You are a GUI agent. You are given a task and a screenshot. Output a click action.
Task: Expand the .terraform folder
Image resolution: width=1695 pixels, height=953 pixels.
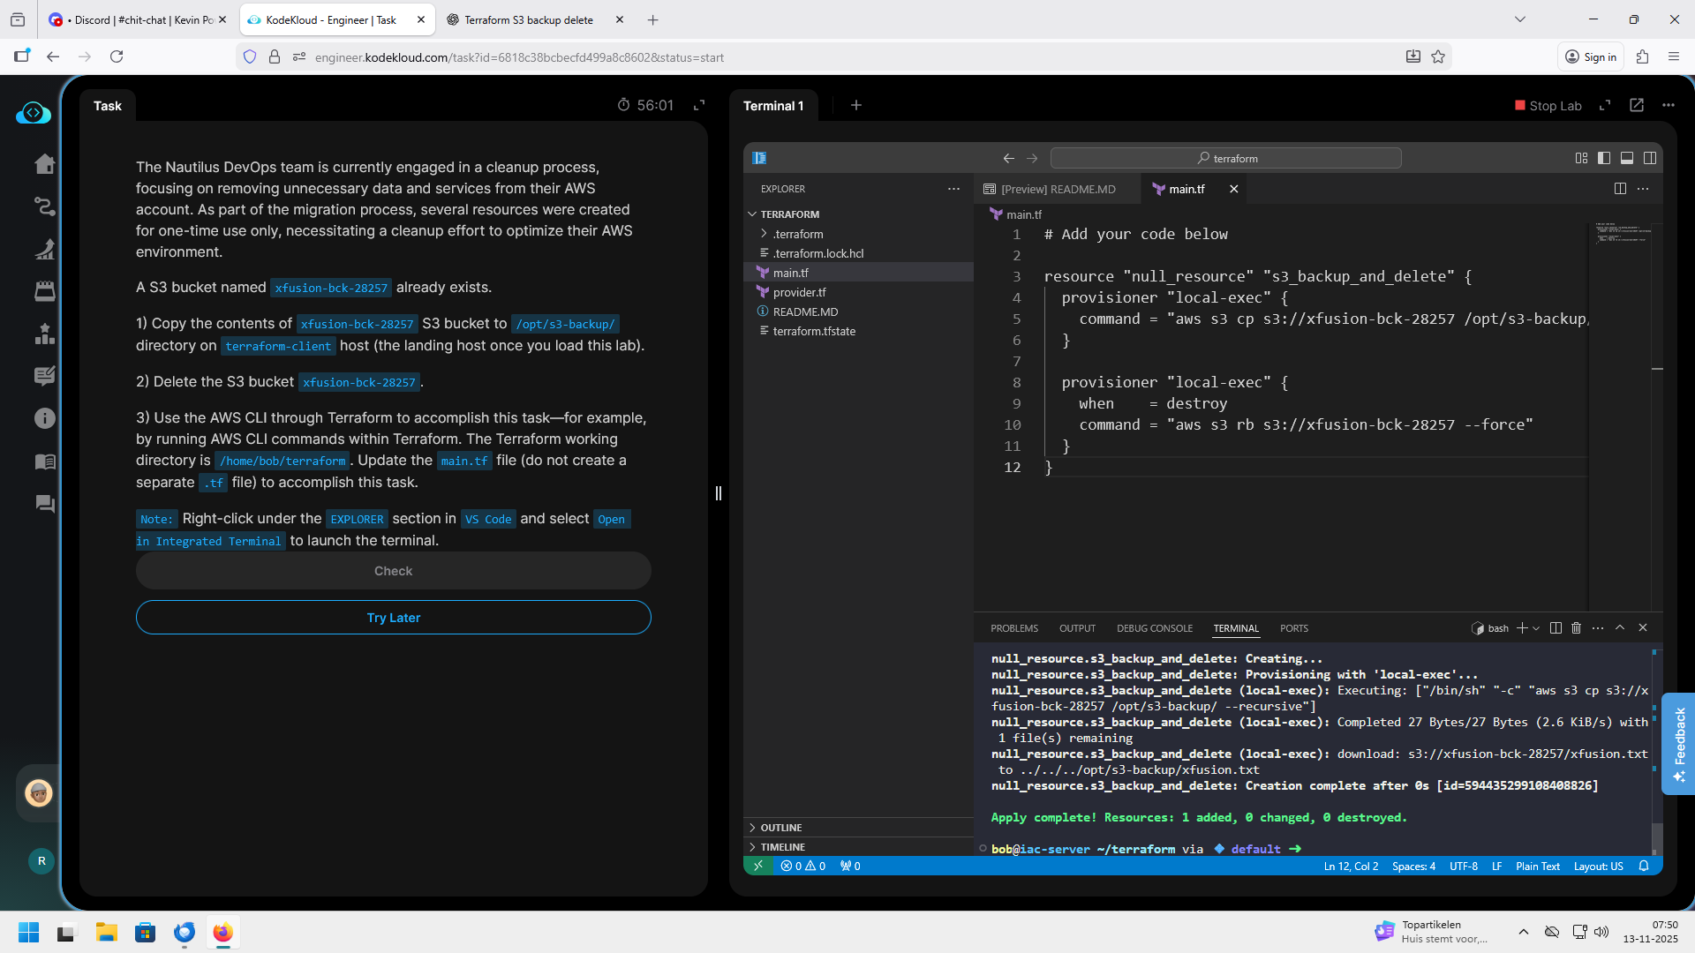pyautogui.click(x=798, y=234)
